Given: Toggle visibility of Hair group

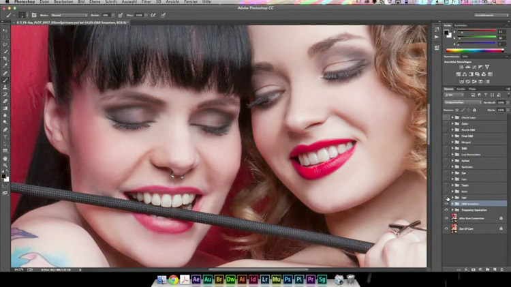Looking at the screenshot, I should (x=446, y=198).
